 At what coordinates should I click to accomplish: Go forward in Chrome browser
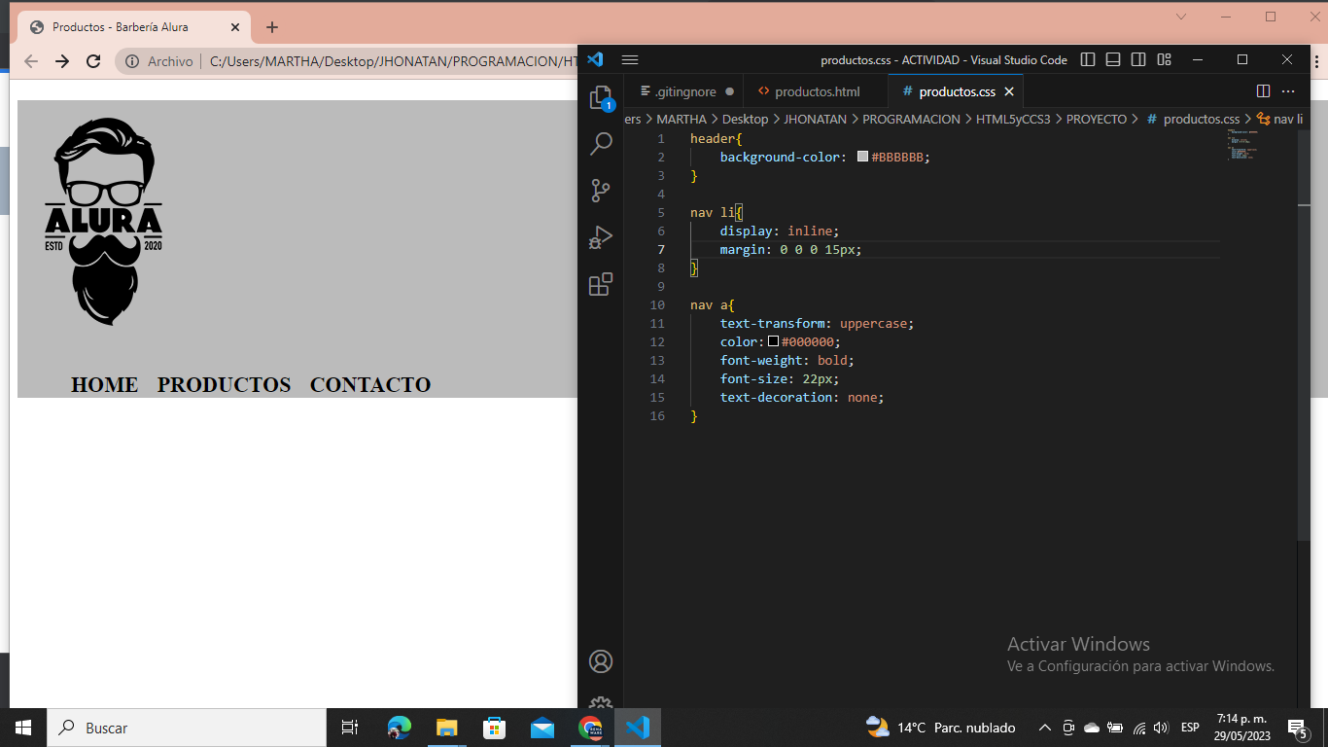(x=62, y=61)
